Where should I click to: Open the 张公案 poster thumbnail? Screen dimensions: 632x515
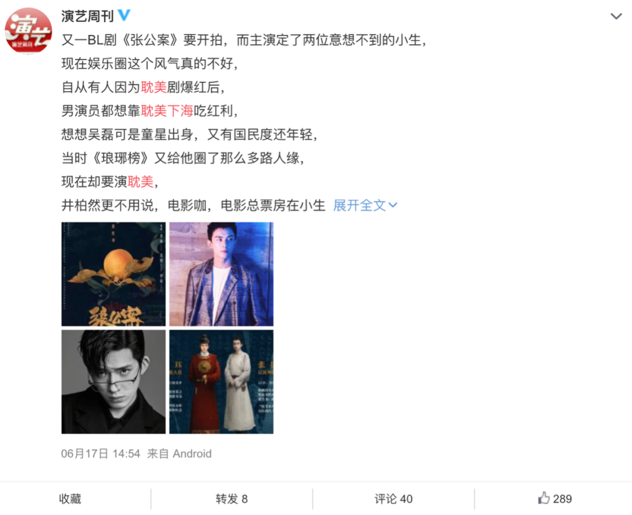pyautogui.click(x=114, y=274)
